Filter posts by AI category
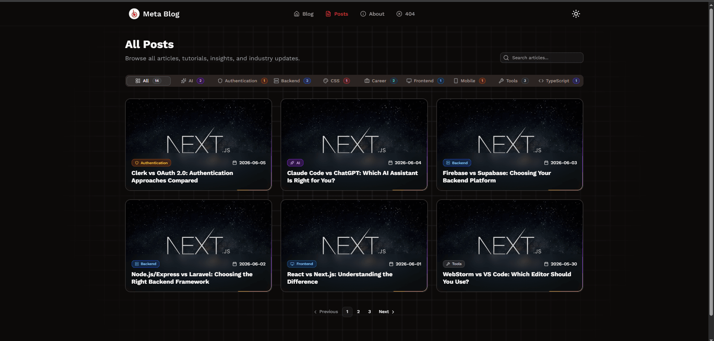The height and width of the screenshot is (341, 714). (192, 81)
